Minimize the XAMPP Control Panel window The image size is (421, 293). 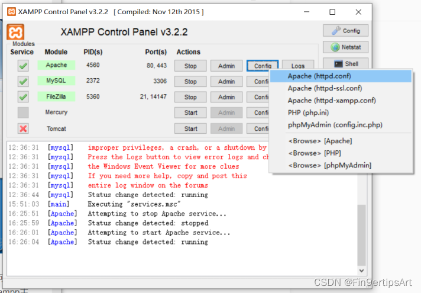pos(307,12)
